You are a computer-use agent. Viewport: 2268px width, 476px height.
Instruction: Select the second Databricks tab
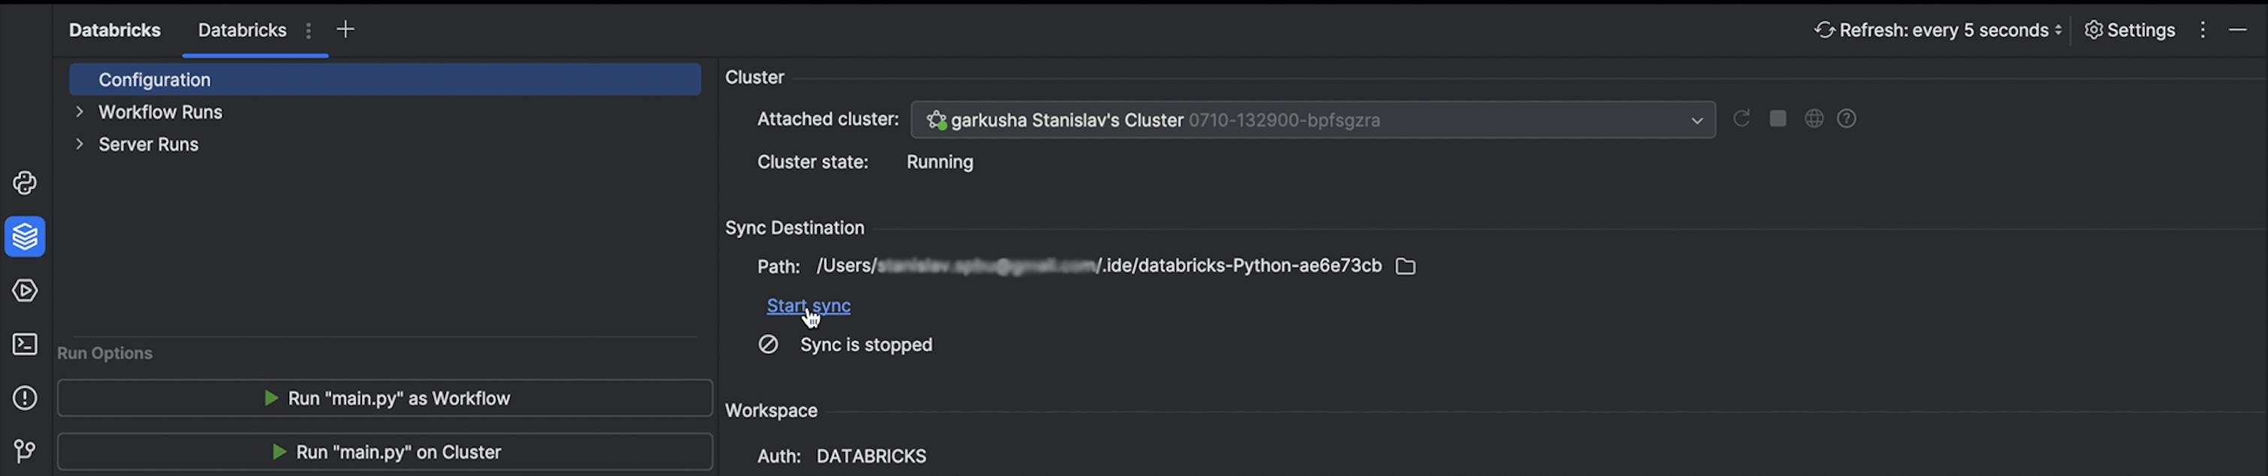coord(242,30)
